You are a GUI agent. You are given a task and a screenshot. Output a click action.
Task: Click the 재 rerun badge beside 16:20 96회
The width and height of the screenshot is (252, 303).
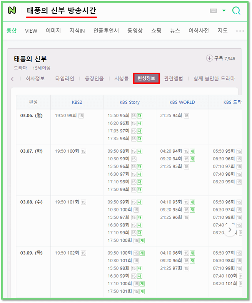[x=140, y=123]
